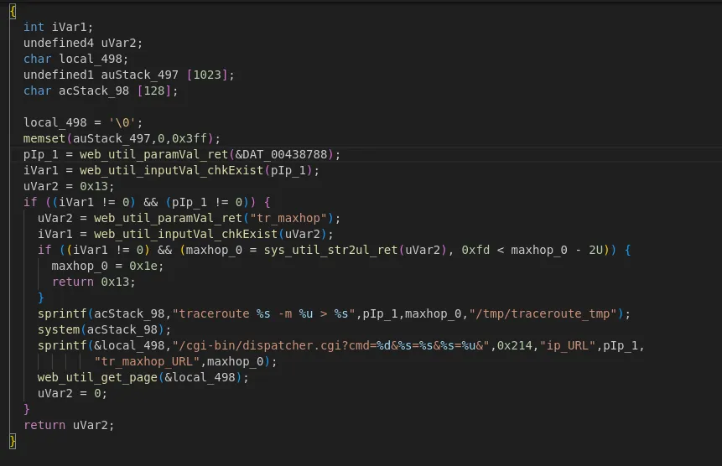Image resolution: width=722 pixels, height=466 pixels.
Task: Click the opening brace of the function
Action: tap(13, 11)
